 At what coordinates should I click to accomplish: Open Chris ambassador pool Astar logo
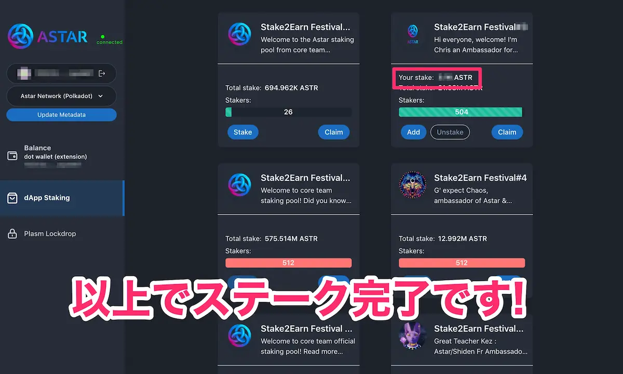pyautogui.click(x=413, y=34)
